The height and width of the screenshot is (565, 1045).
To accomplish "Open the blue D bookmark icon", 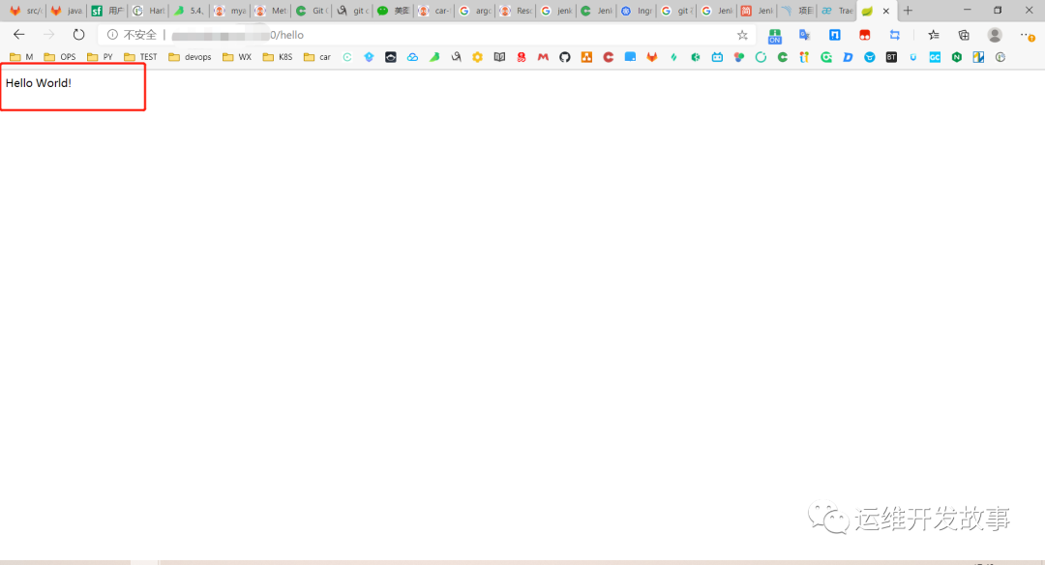I will click(848, 57).
